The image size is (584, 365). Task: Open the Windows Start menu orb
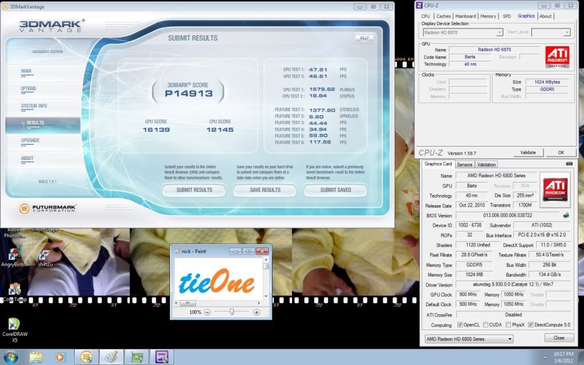click(10, 357)
